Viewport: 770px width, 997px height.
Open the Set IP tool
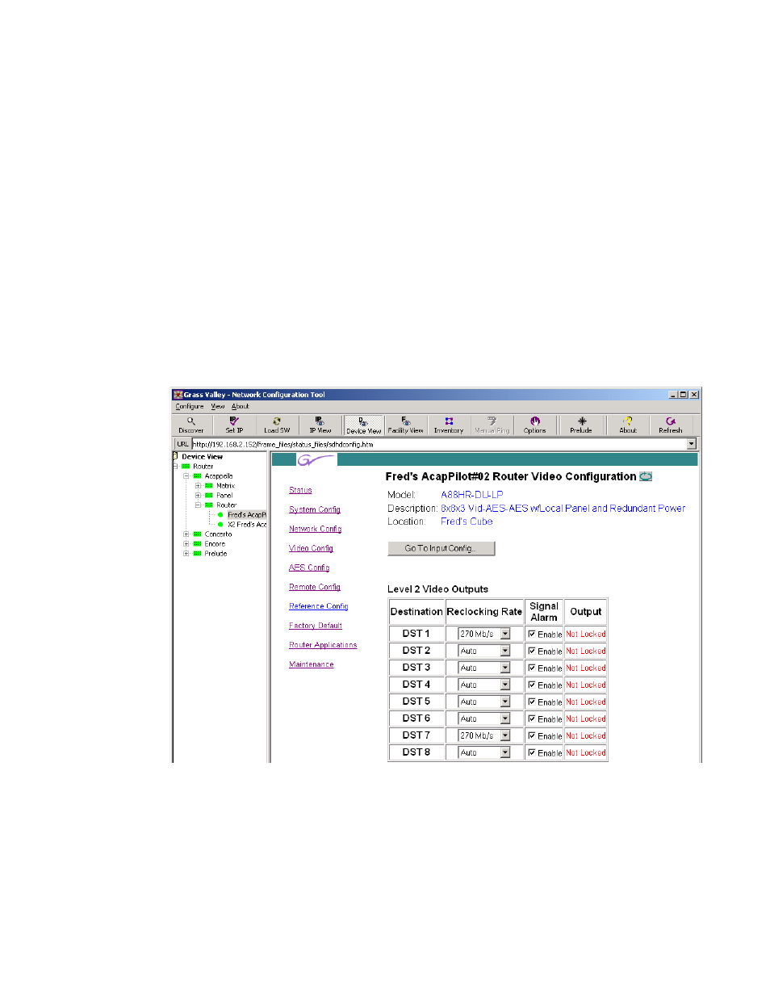click(x=234, y=425)
